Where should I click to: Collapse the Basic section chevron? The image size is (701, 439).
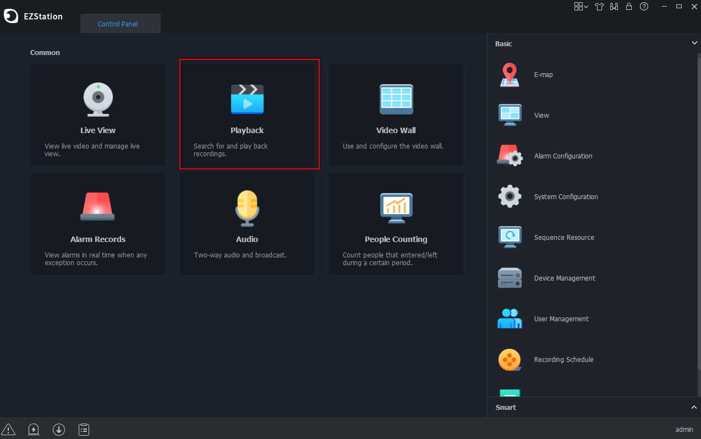694,43
